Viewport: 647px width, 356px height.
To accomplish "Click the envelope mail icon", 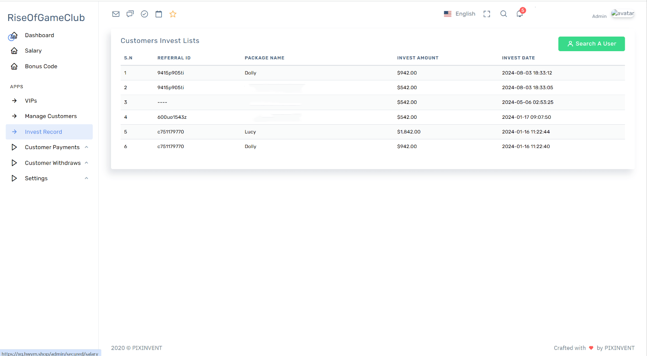I will tap(116, 14).
